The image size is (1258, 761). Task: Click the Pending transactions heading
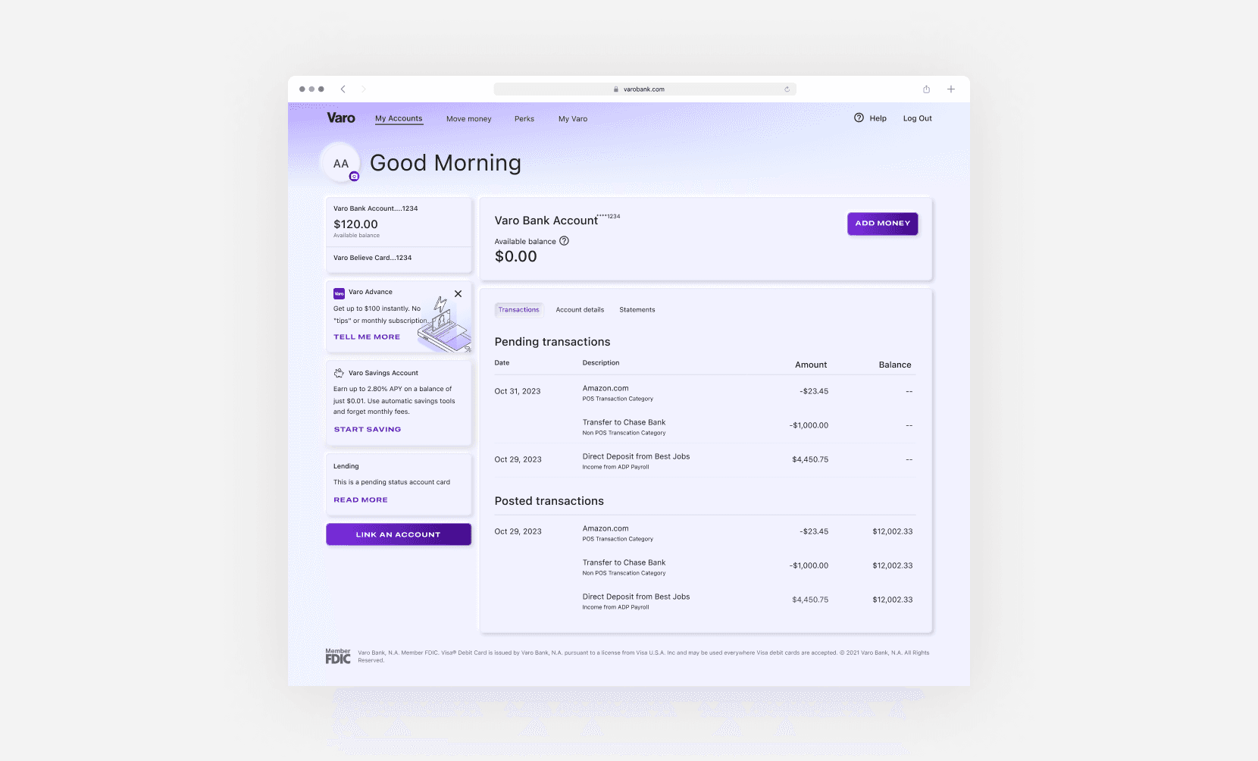point(552,342)
